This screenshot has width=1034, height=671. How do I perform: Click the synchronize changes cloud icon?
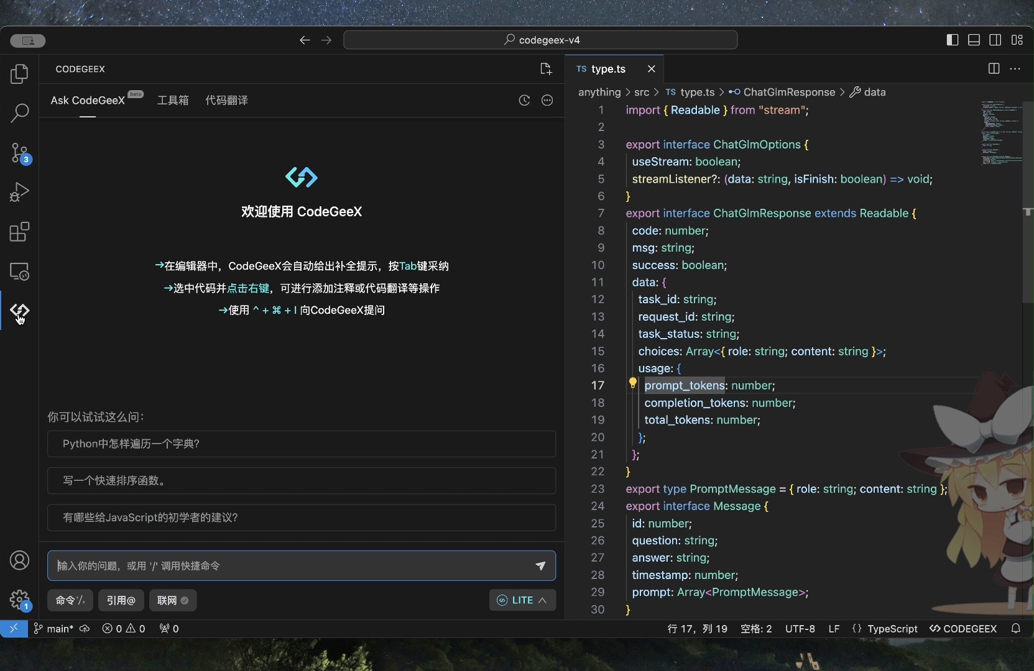(x=85, y=629)
